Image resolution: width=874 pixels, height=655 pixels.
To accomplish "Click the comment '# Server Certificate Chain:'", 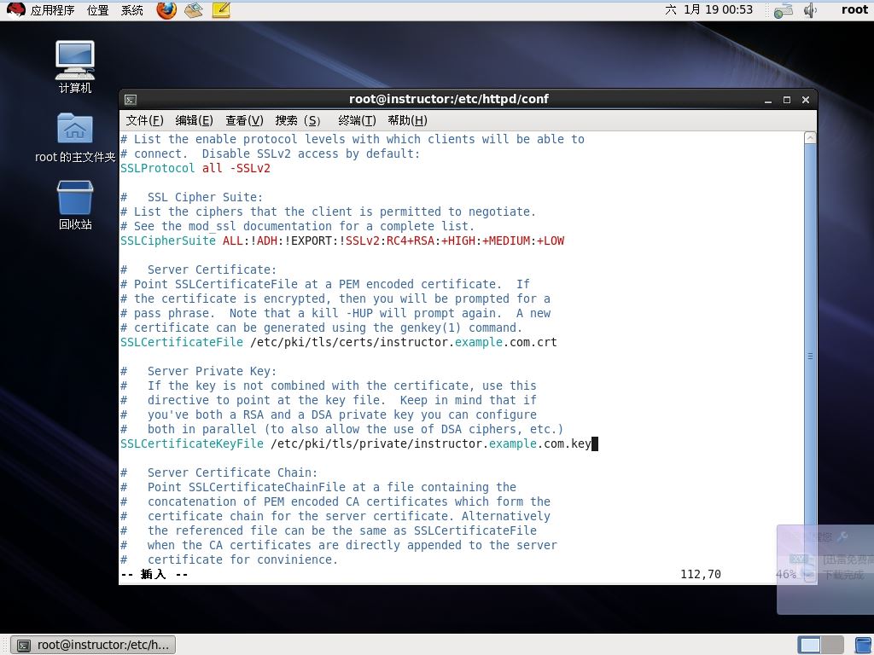I will tap(219, 472).
